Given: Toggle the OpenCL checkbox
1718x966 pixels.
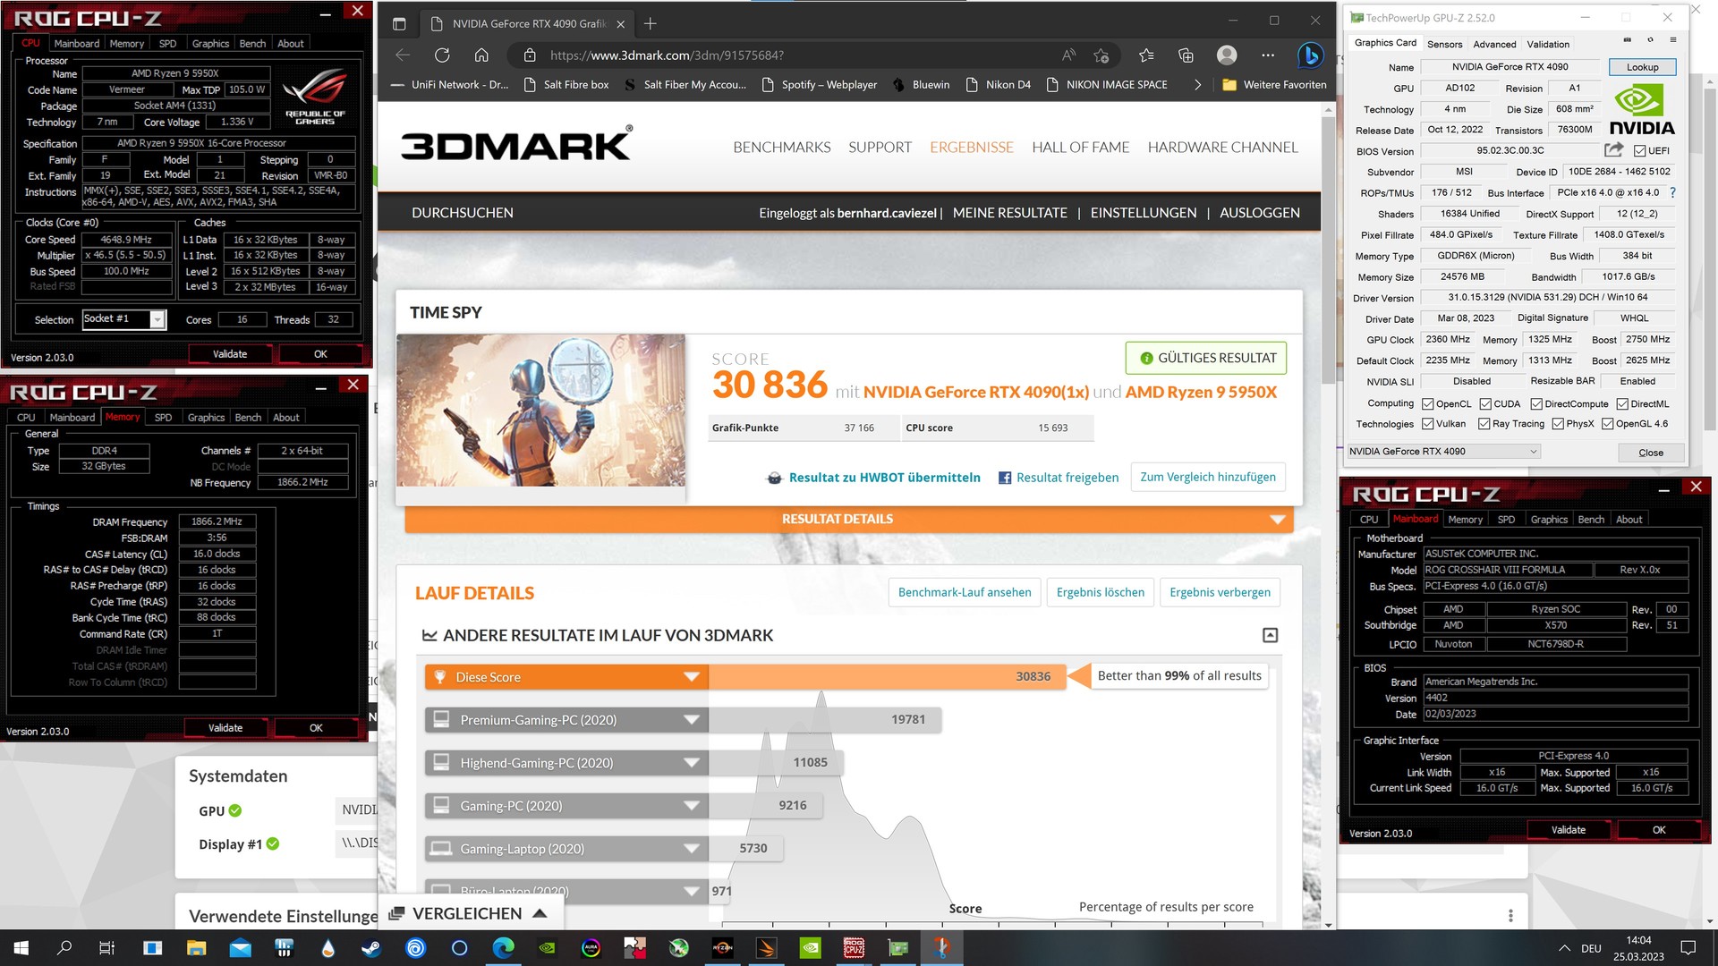Looking at the screenshot, I should [1428, 404].
